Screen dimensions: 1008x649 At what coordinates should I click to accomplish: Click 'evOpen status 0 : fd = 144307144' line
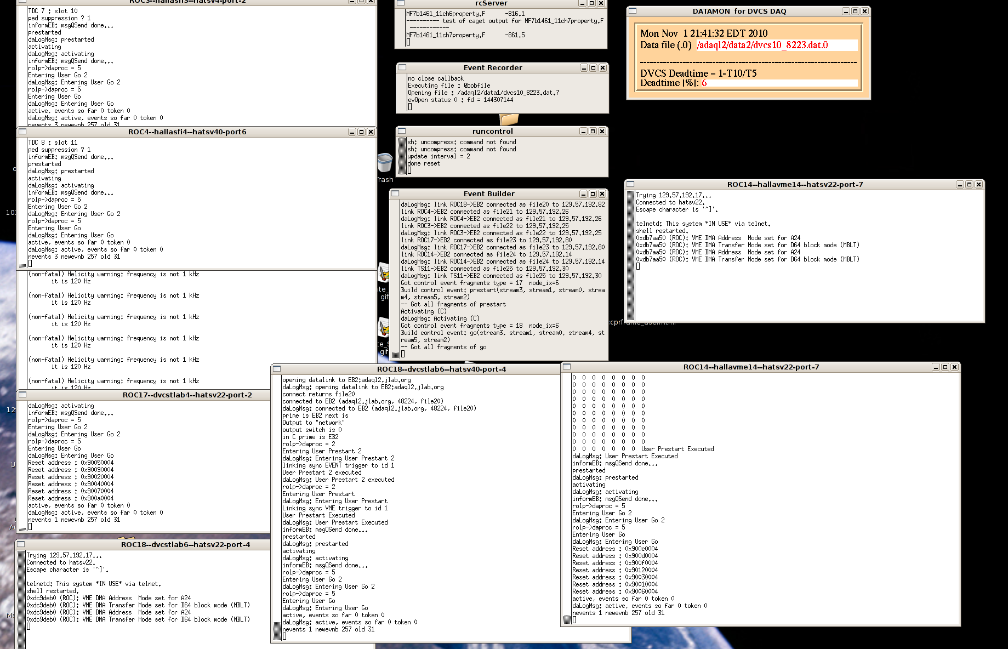pos(460,100)
